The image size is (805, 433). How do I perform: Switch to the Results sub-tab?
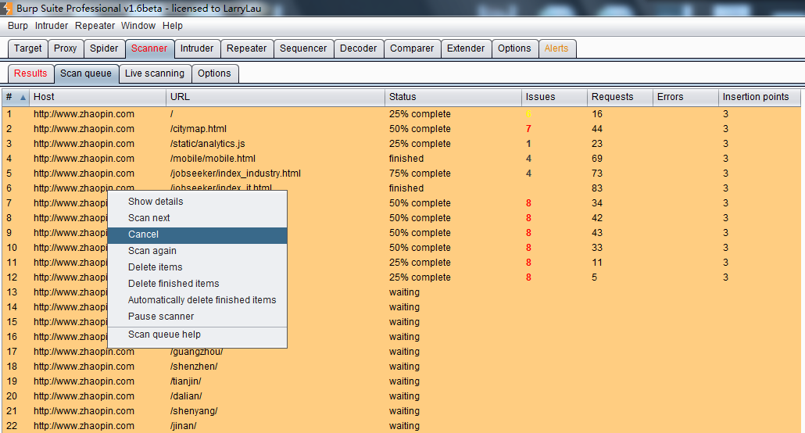point(30,73)
